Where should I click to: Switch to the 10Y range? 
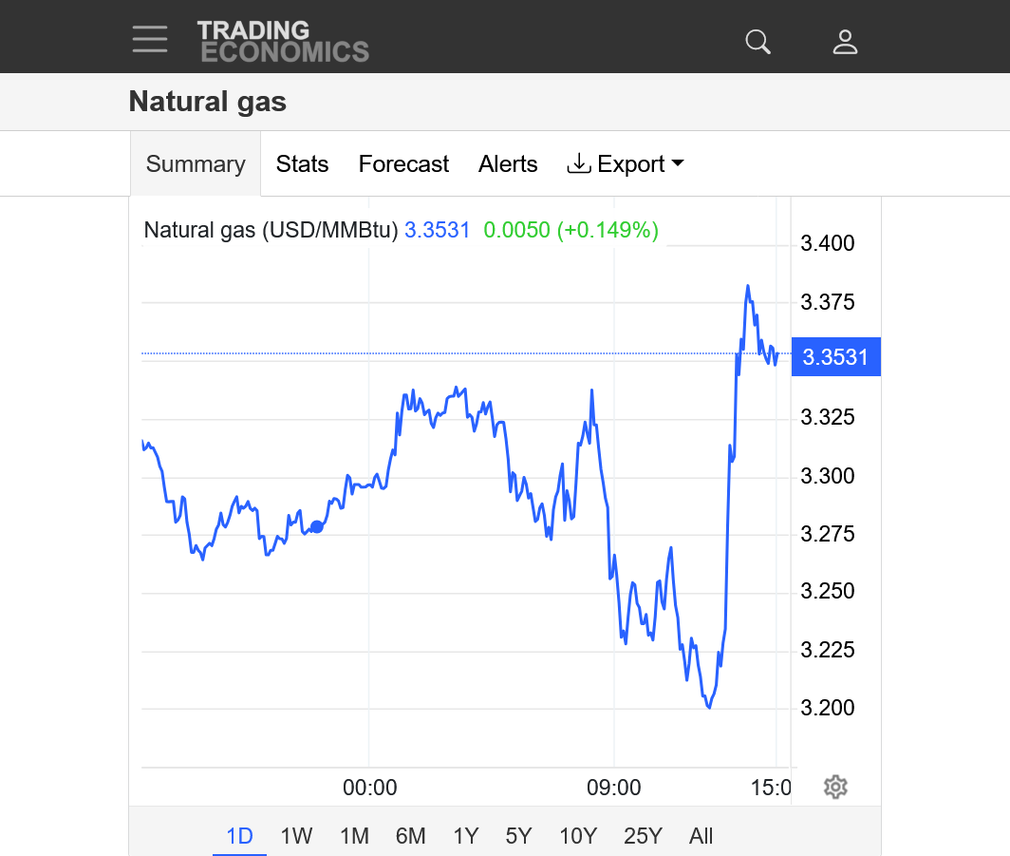[577, 836]
